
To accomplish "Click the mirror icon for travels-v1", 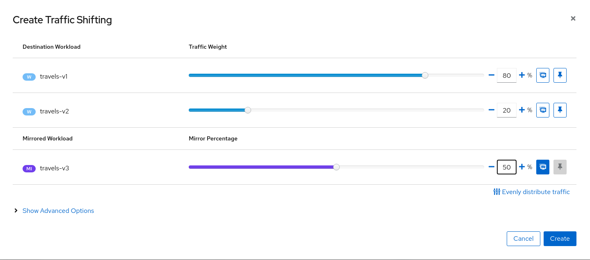I will pos(542,75).
